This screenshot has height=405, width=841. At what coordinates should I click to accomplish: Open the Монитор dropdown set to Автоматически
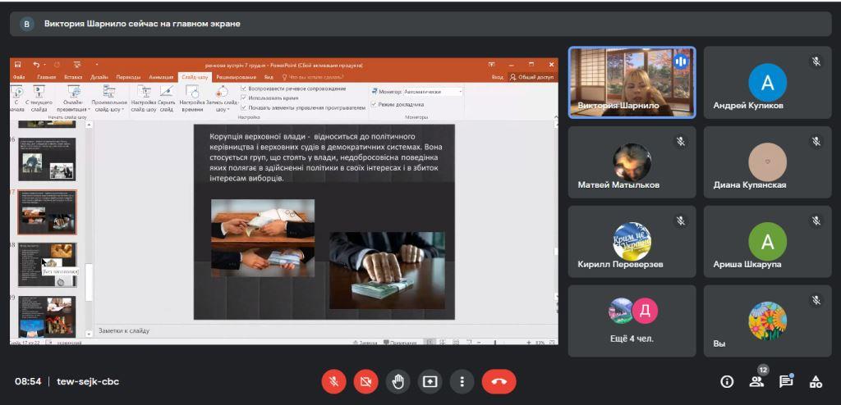433,92
